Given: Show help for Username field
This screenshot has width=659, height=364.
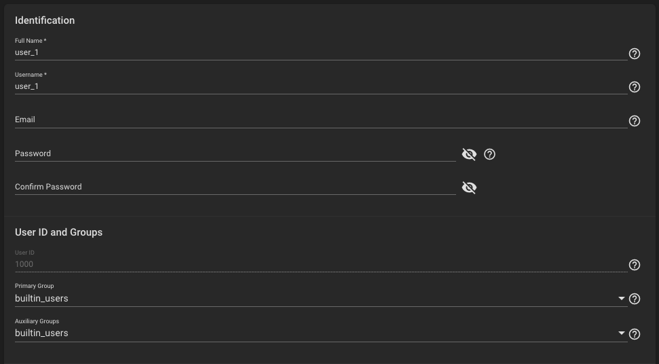Looking at the screenshot, I should coord(634,87).
